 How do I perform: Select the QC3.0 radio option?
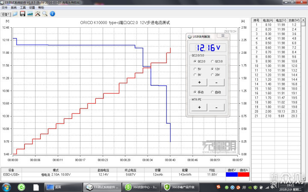(x=212, y=61)
